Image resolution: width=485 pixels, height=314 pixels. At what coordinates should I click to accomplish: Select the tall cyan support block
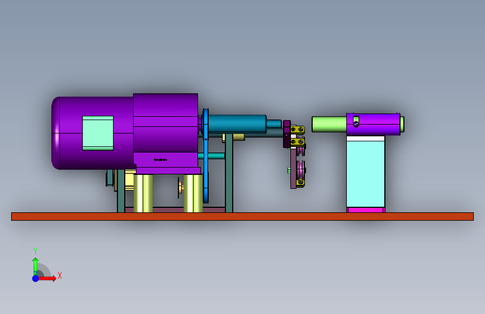point(366,174)
